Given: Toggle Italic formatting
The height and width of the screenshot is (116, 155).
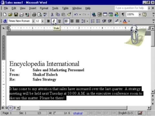Looking at the screenshot, I should (x=54, y=21).
